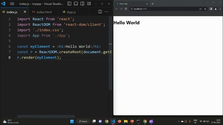Click './index.css' import on line 3
Image resolution: width=223 pixels, height=125 pixels.
47,30
